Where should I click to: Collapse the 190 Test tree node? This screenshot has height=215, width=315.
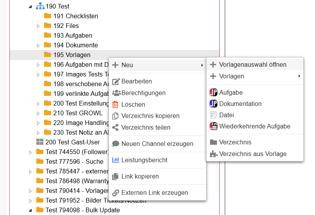[x=30, y=7]
